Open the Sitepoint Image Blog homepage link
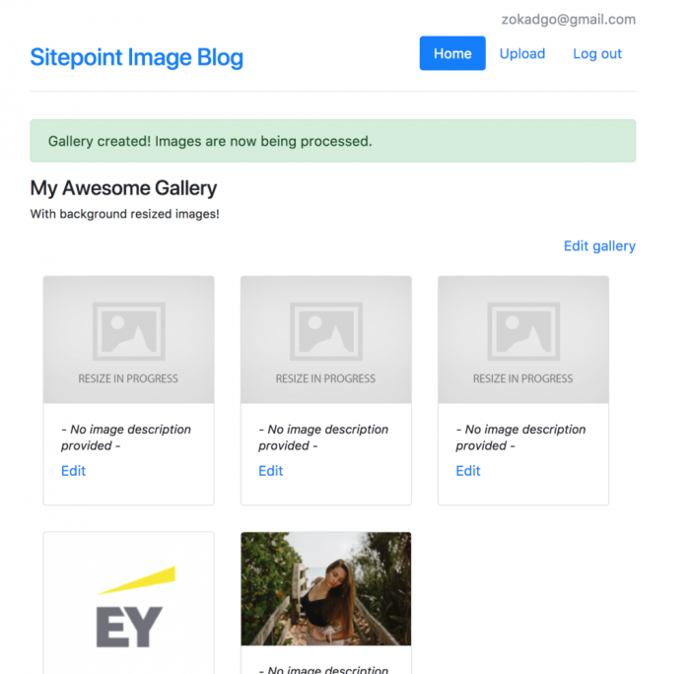The width and height of the screenshot is (690, 674). click(x=136, y=57)
